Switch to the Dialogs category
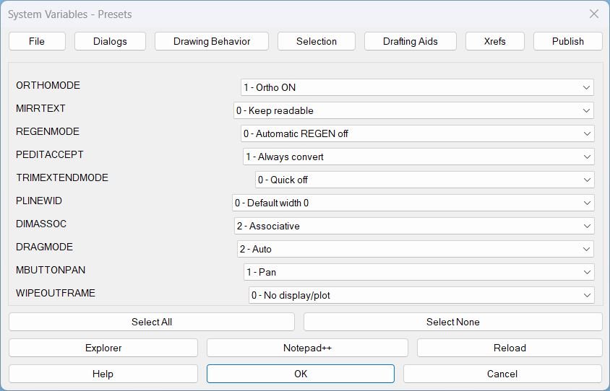The height and width of the screenshot is (391, 610). click(110, 41)
